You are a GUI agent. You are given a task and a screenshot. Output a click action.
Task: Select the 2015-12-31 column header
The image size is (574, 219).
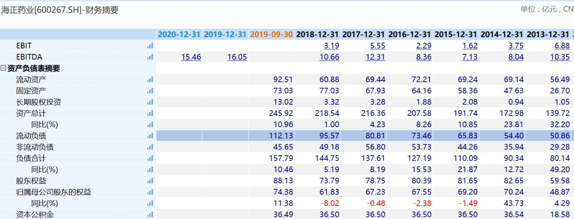[x=456, y=35]
